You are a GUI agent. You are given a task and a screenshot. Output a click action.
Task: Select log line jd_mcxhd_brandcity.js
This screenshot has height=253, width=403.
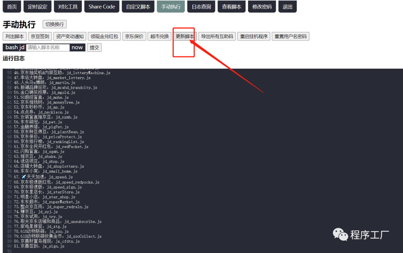pos(56,88)
